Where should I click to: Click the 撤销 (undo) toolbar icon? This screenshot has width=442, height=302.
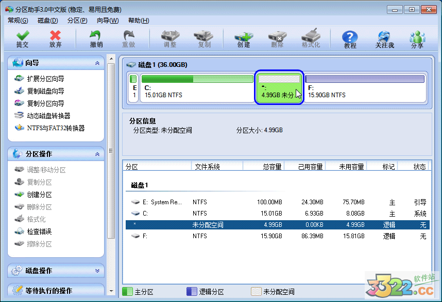(x=96, y=39)
